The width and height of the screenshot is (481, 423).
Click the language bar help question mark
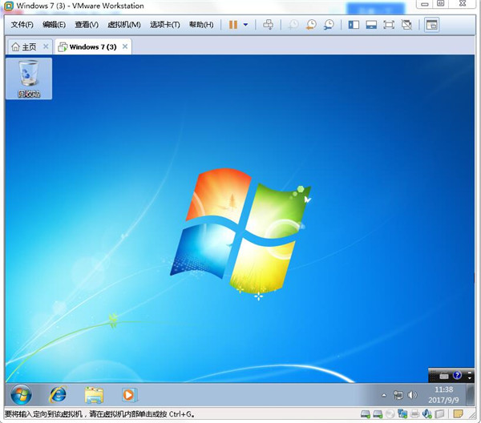tap(457, 375)
